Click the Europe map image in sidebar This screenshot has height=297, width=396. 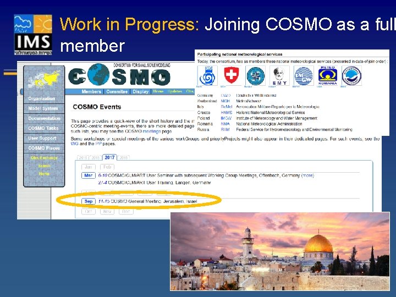[x=44, y=79]
